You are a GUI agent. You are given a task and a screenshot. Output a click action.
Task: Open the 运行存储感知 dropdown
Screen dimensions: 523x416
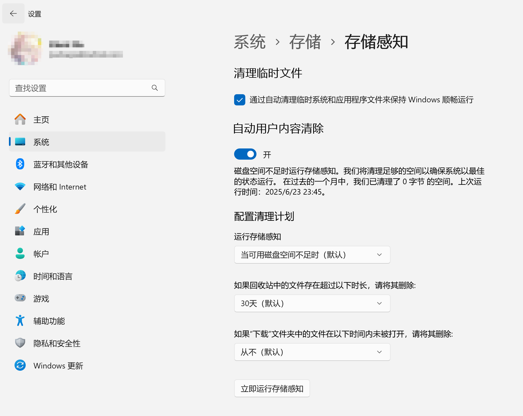pos(312,255)
